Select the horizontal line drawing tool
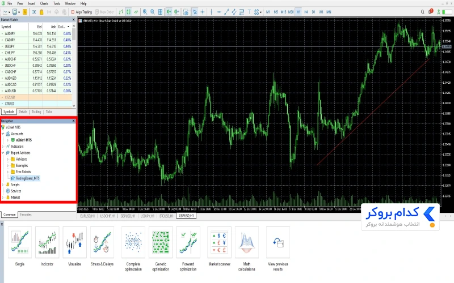Screen dimensions: 454x283 (x=219, y=12)
